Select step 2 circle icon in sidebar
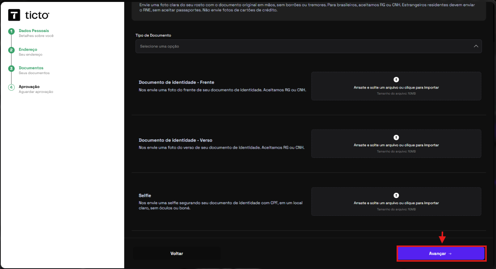 coord(12,50)
